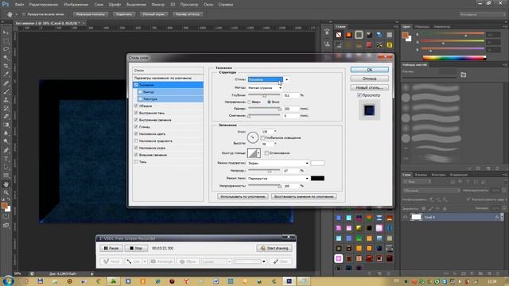Click the Photoshop icon in the Windows taskbar

click(x=289, y=281)
